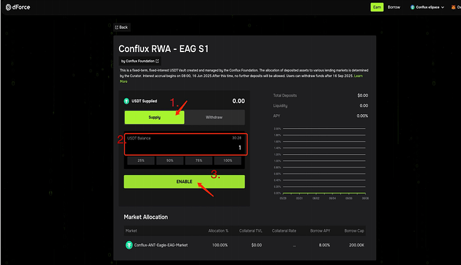Viewport: 461px width, 265px height.
Task: Click the USDT Supplied token icon
Action: (126, 101)
